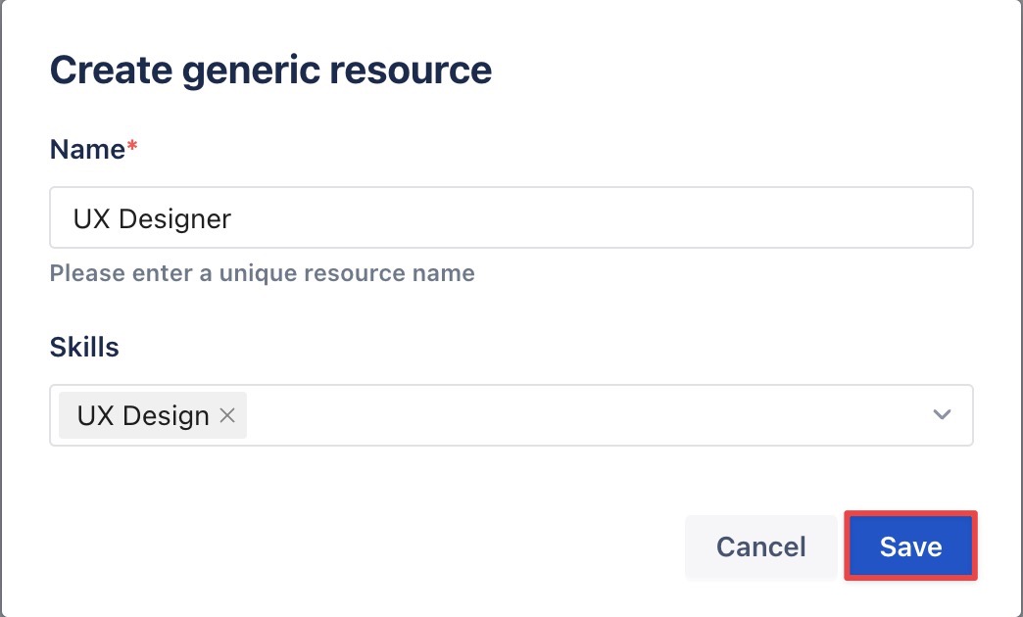Save the generic resource
The image size is (1023, 617).
pos(910,546)
